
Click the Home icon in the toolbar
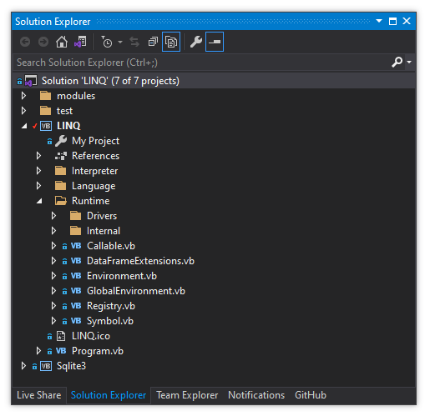[62, 43]
